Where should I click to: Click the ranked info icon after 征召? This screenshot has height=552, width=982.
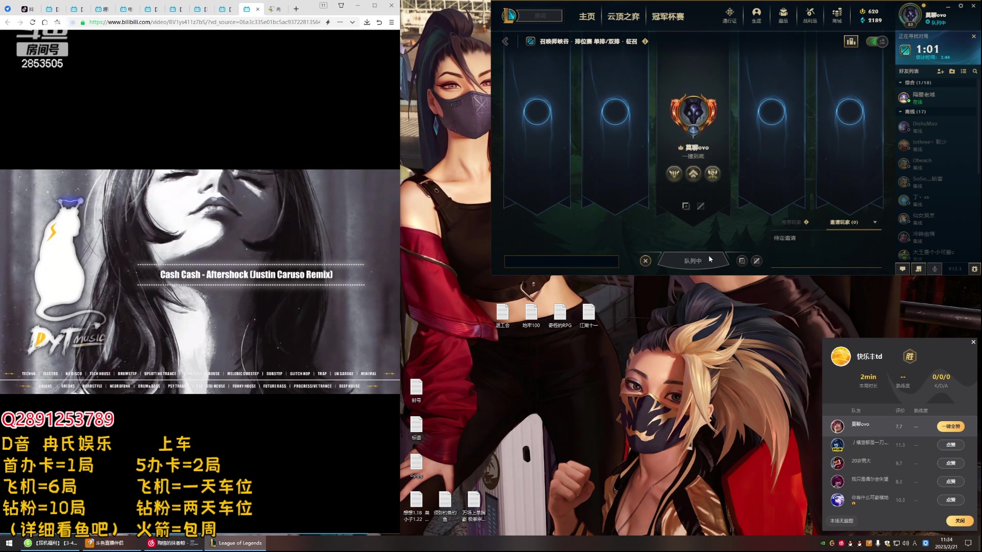645,41
